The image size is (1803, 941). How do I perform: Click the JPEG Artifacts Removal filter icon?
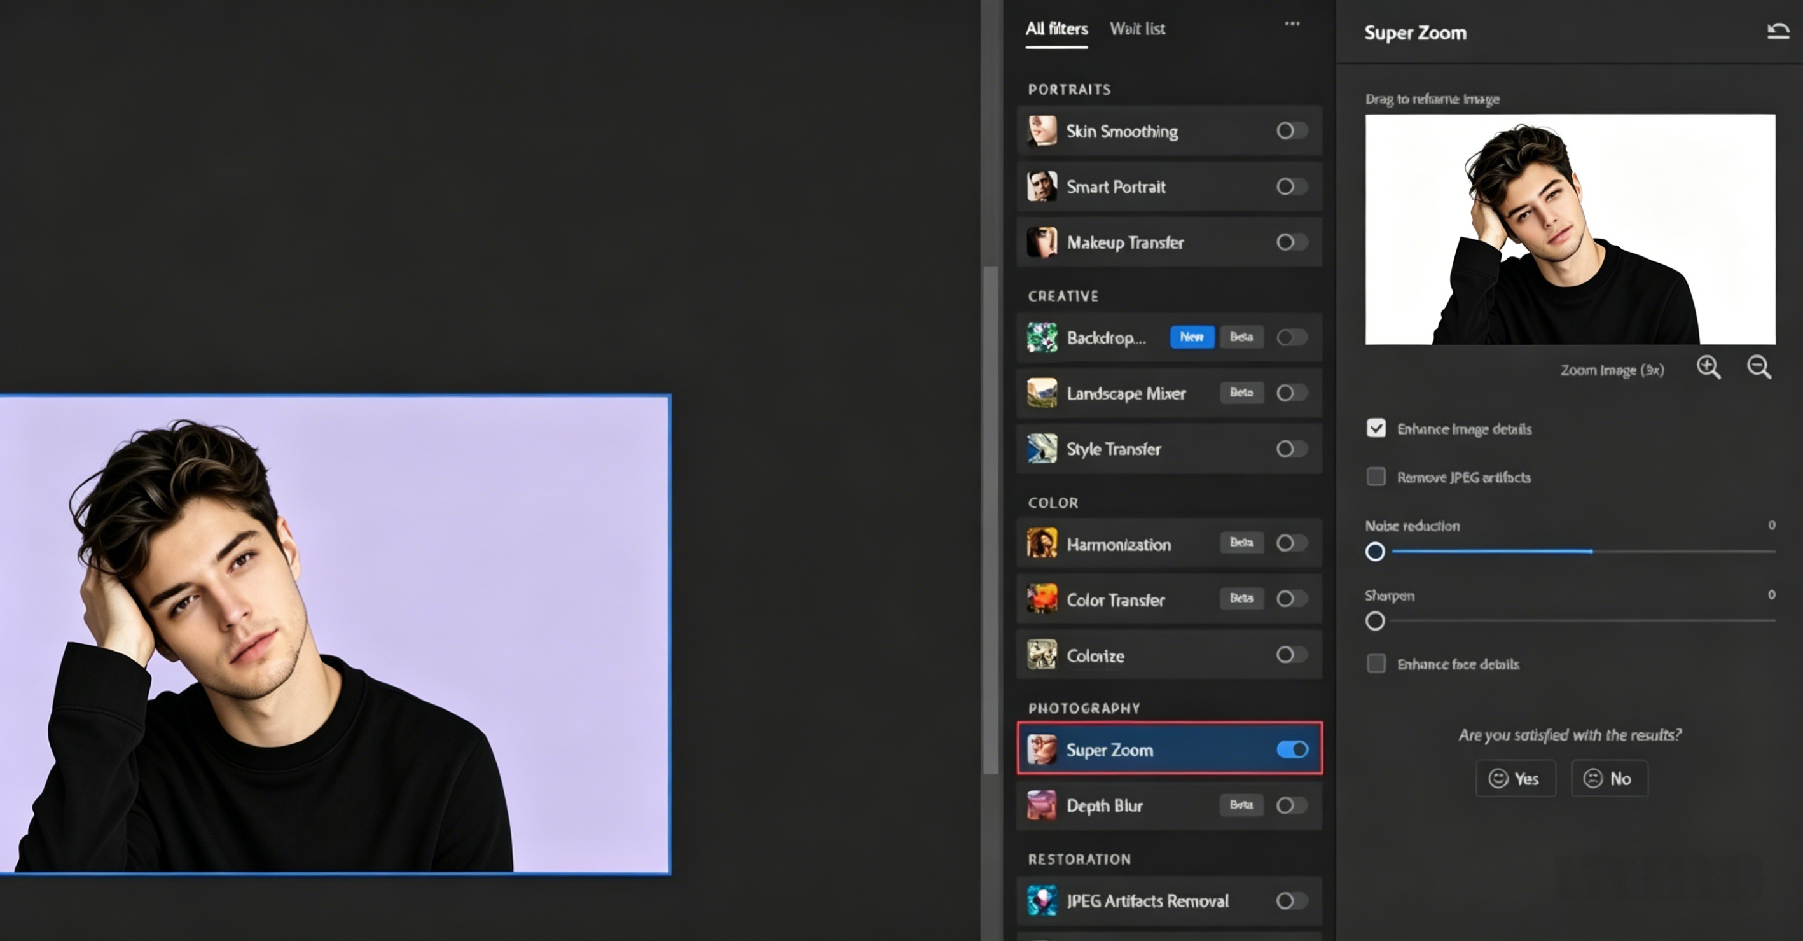(1042, 900)
